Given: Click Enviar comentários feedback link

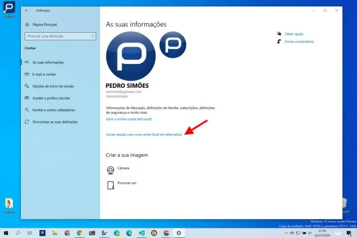Looking at the screenshot, I should point(299,42).
